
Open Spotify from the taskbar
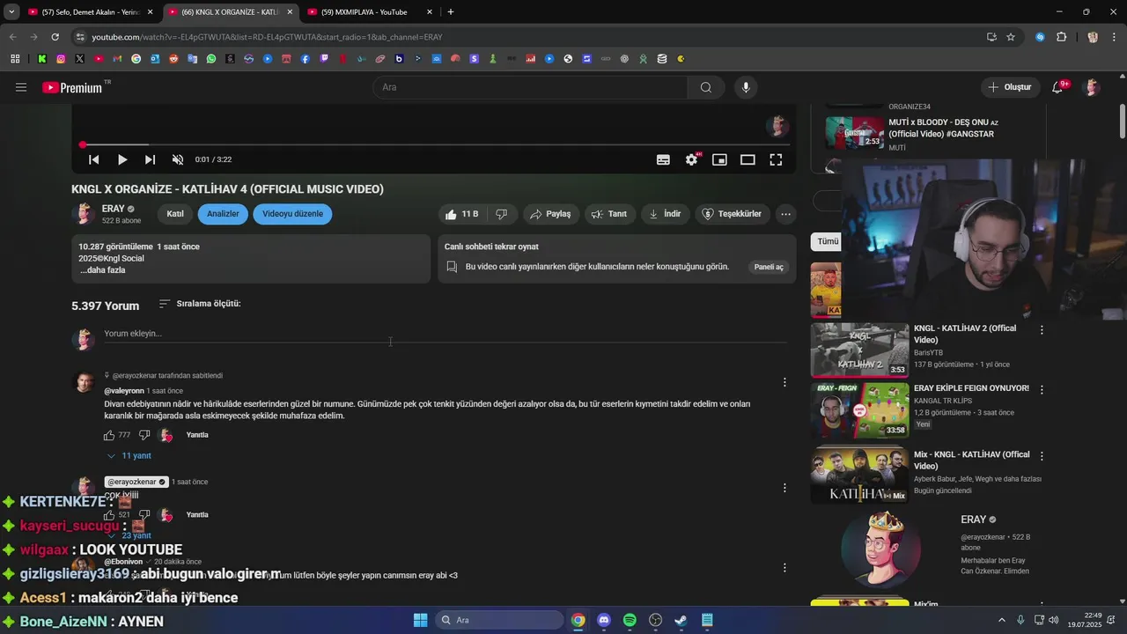pos(630,620)
